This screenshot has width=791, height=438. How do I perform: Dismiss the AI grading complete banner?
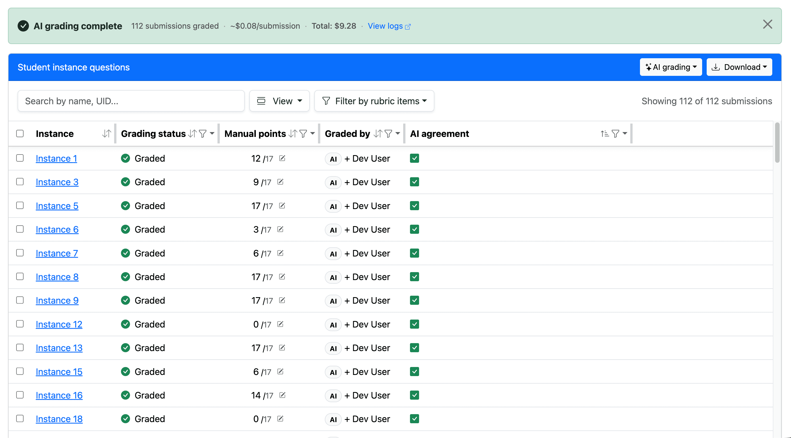coord(767,24)
